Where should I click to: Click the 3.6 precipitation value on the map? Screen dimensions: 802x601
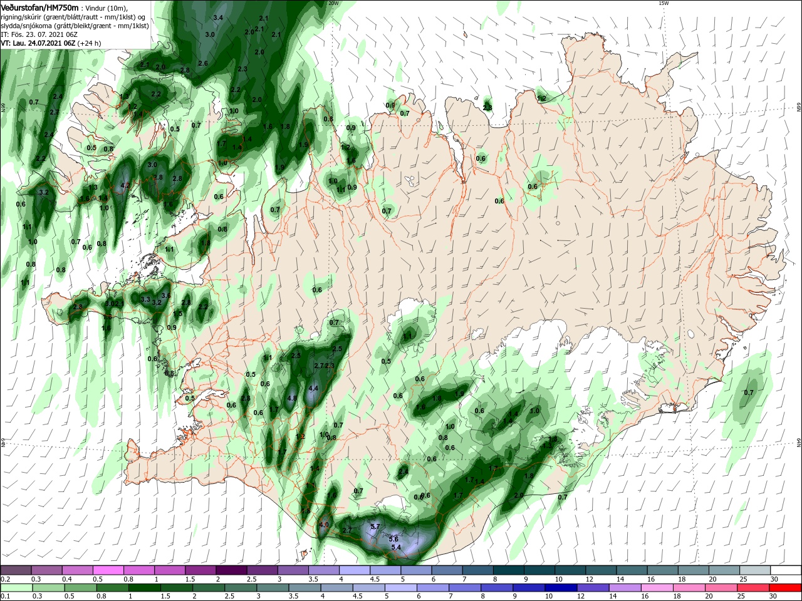(x=166, y=295)
